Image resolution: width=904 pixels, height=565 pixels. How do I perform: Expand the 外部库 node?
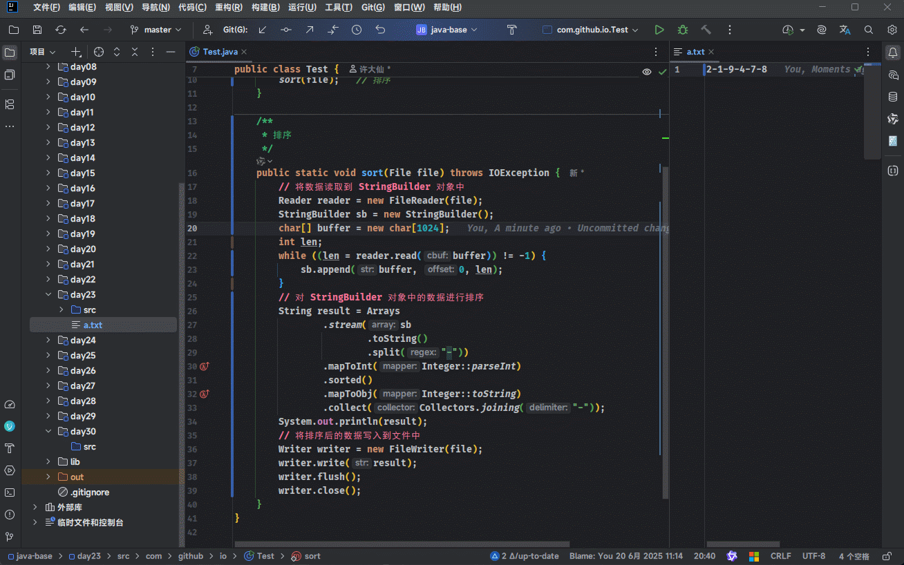pyautogui.click(x=35, y=508)
